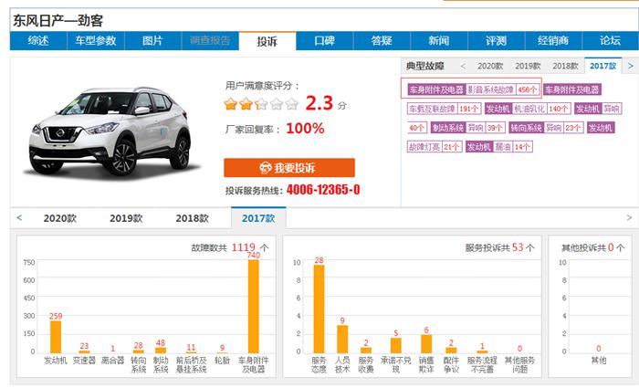639x388 pixels.
Task: Click the 其他服务问题 axis label
Action: tap(519, 365)
